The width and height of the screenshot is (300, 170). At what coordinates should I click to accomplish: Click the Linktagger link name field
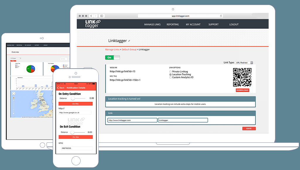coord(183,120)
